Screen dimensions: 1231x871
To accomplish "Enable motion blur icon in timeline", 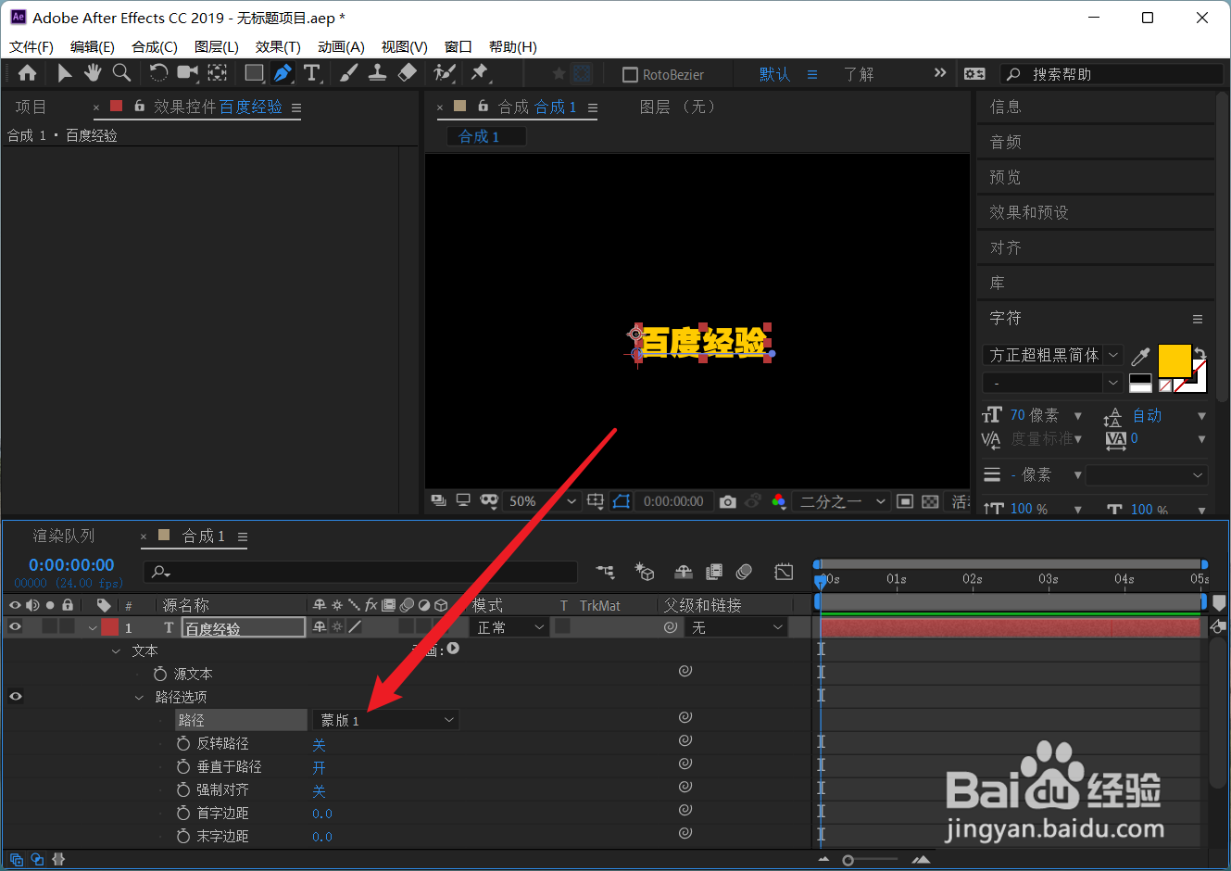I will 744,572.
